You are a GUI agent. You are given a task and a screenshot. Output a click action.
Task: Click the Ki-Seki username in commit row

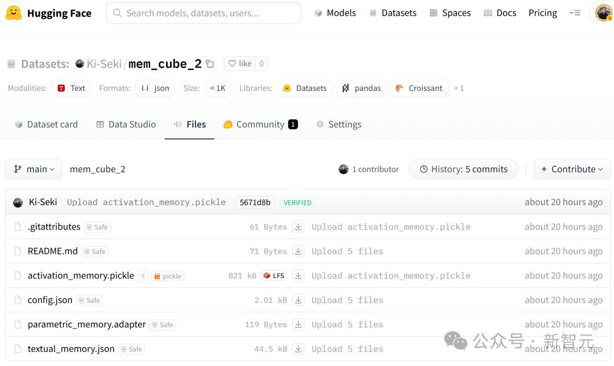click(x=43, y=202)
